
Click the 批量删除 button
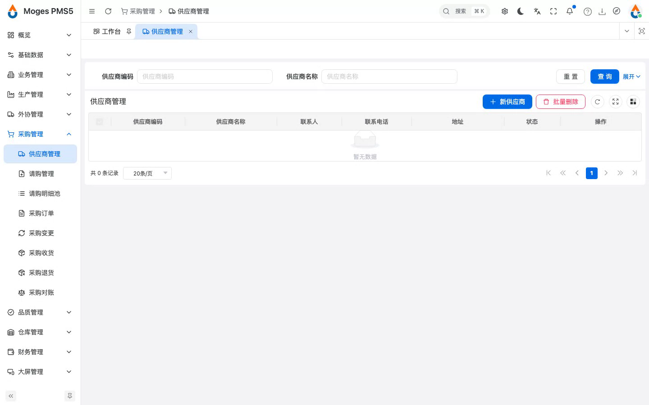click(x=561, y=102)
